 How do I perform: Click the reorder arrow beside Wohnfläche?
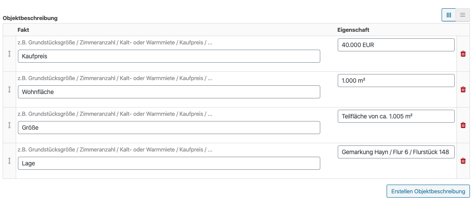pyautogui.click(x=9, y=89)
